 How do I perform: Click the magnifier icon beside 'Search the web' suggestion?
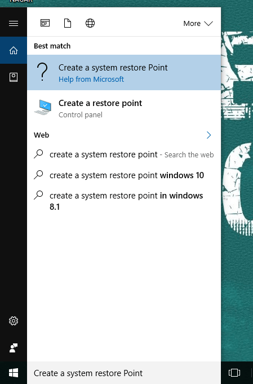pyautogui.click(x=38, y=154)
